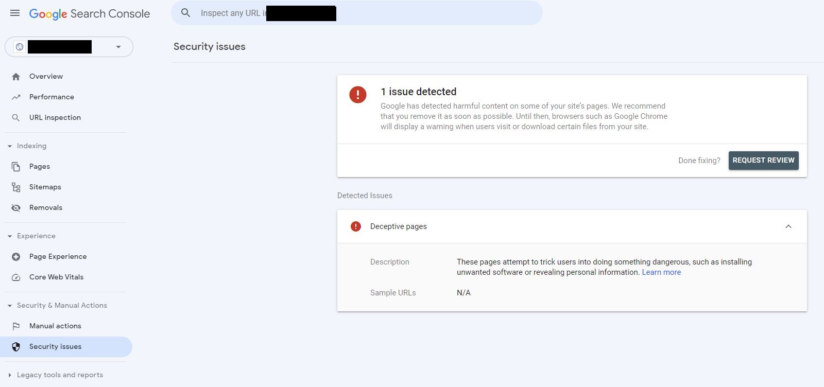
Task: Click the Sample URLs label
Action: tap(393, 293)
